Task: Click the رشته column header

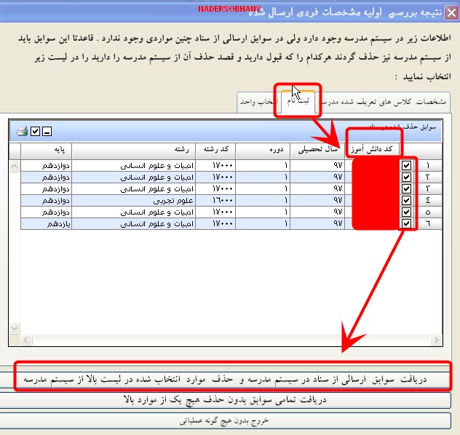Action: click(x=133, y=151)
